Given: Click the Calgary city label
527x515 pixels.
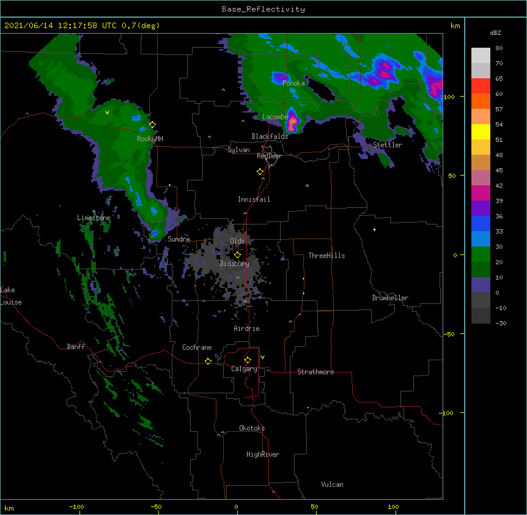Looking at the screenshot, I should [244, 369].
